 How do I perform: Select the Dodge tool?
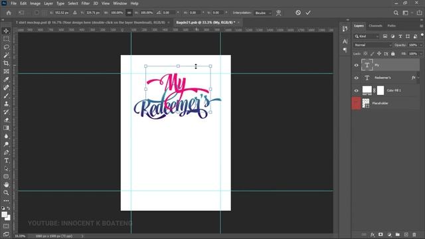coord(6,144)
